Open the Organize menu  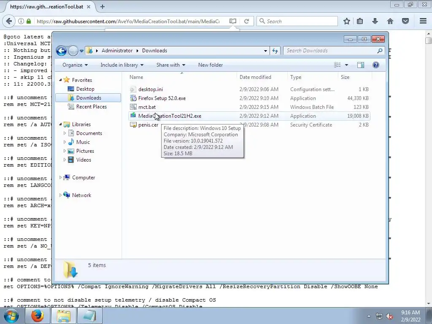coord(75,65)
